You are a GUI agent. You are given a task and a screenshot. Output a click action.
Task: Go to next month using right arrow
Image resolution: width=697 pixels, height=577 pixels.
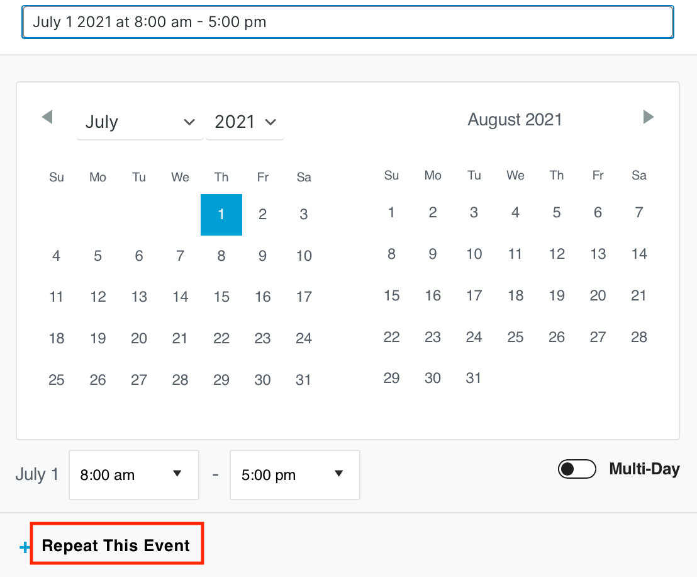pos(649,117)
